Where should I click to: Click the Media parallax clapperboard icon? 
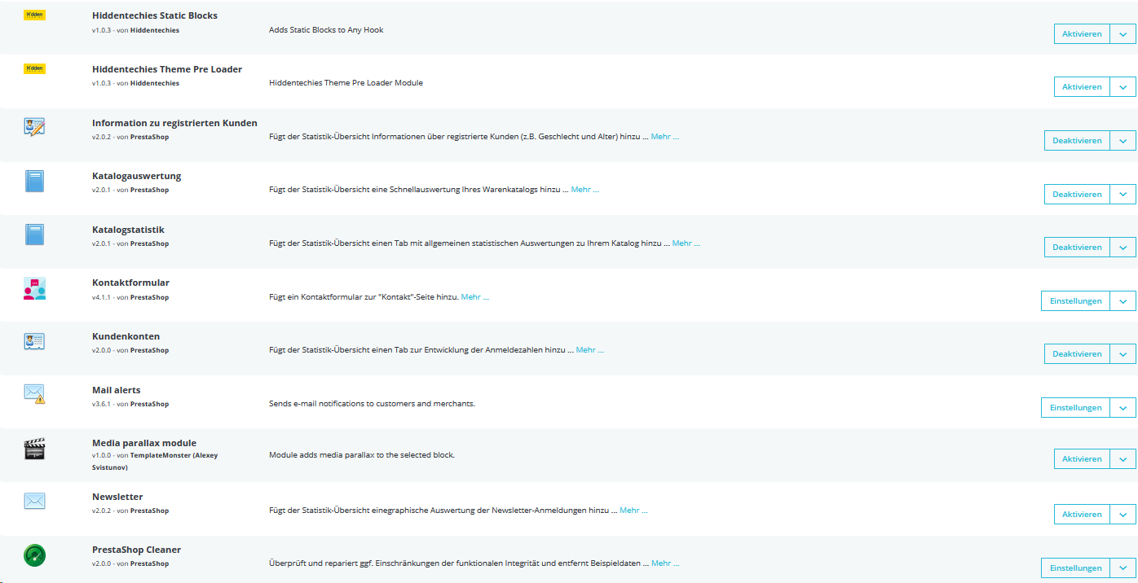pyautogui.click(x=34, y=449)
